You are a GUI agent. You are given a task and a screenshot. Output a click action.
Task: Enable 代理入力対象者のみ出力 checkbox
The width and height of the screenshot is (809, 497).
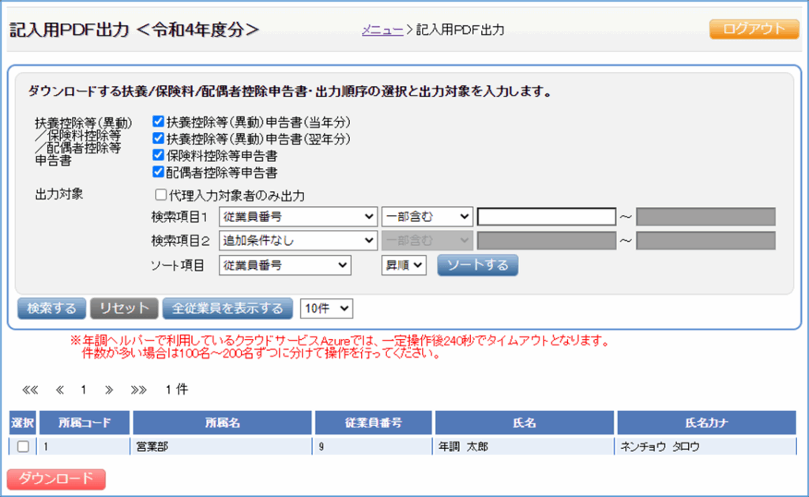160,195
